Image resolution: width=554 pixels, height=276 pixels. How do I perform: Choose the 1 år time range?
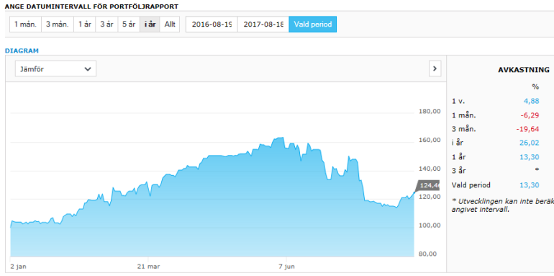(84, 25)
